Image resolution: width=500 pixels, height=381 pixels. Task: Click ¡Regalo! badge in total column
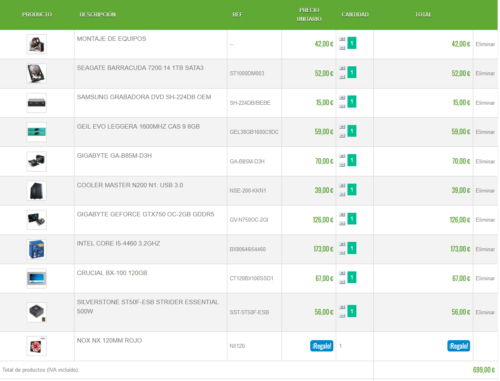point(459,346)
